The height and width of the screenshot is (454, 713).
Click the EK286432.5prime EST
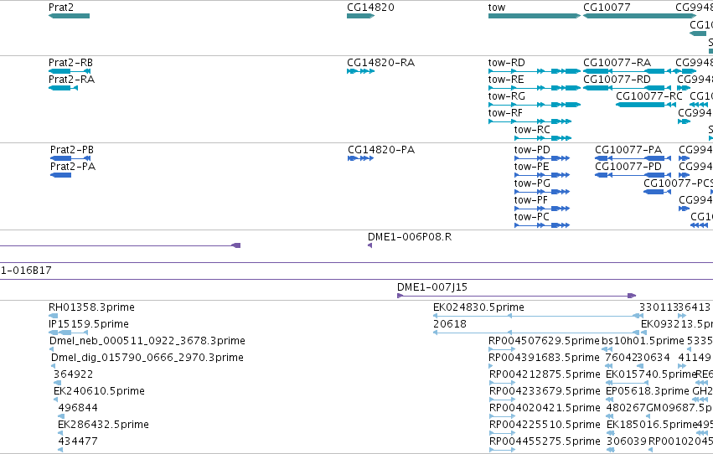click(60, 433)
